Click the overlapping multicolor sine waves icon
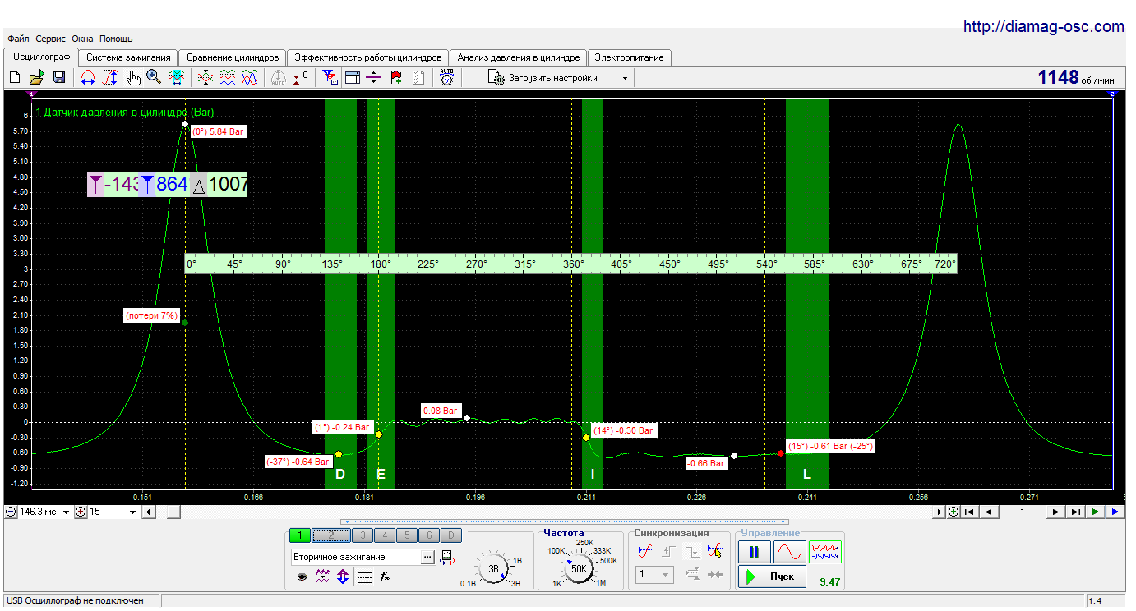The image size is (1136, 611). click(250, 77)
